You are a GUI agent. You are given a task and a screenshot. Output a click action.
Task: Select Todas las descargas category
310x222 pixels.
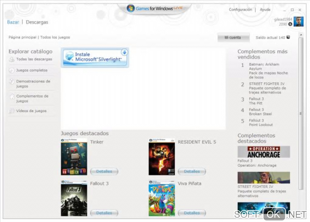34,59
